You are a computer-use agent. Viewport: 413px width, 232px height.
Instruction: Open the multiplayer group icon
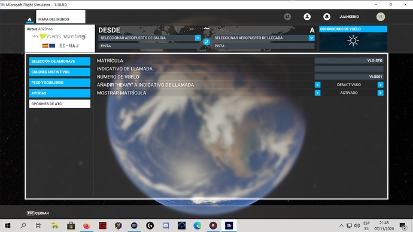287,17
